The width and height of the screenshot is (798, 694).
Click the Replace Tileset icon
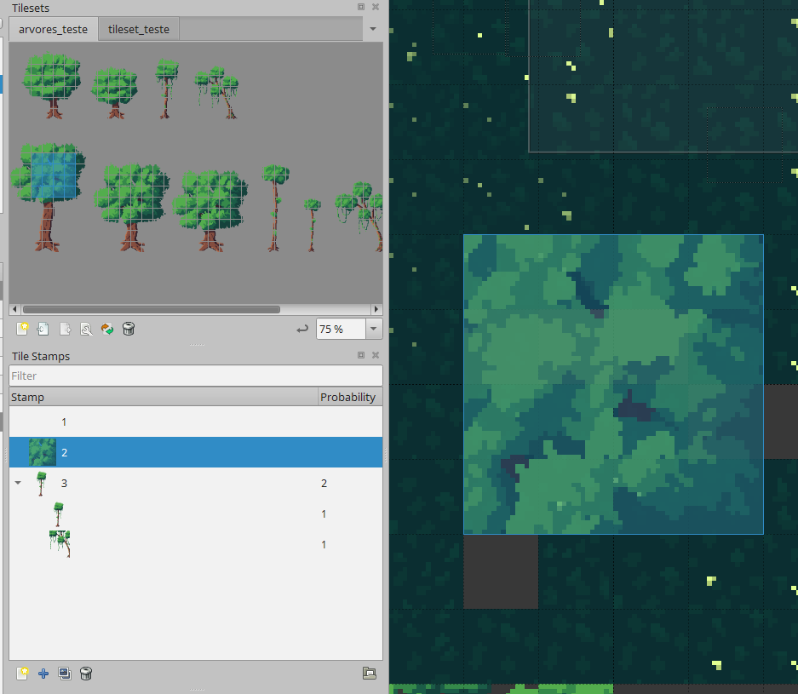click(107, 329)
